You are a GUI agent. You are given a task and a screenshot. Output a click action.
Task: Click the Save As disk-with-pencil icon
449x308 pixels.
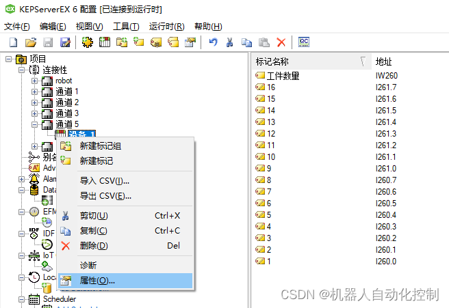coord(65,42)
